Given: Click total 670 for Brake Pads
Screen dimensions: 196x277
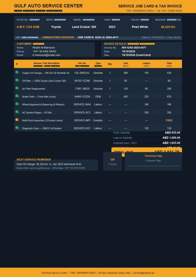Looking at the screenshot, I should 169,97.
